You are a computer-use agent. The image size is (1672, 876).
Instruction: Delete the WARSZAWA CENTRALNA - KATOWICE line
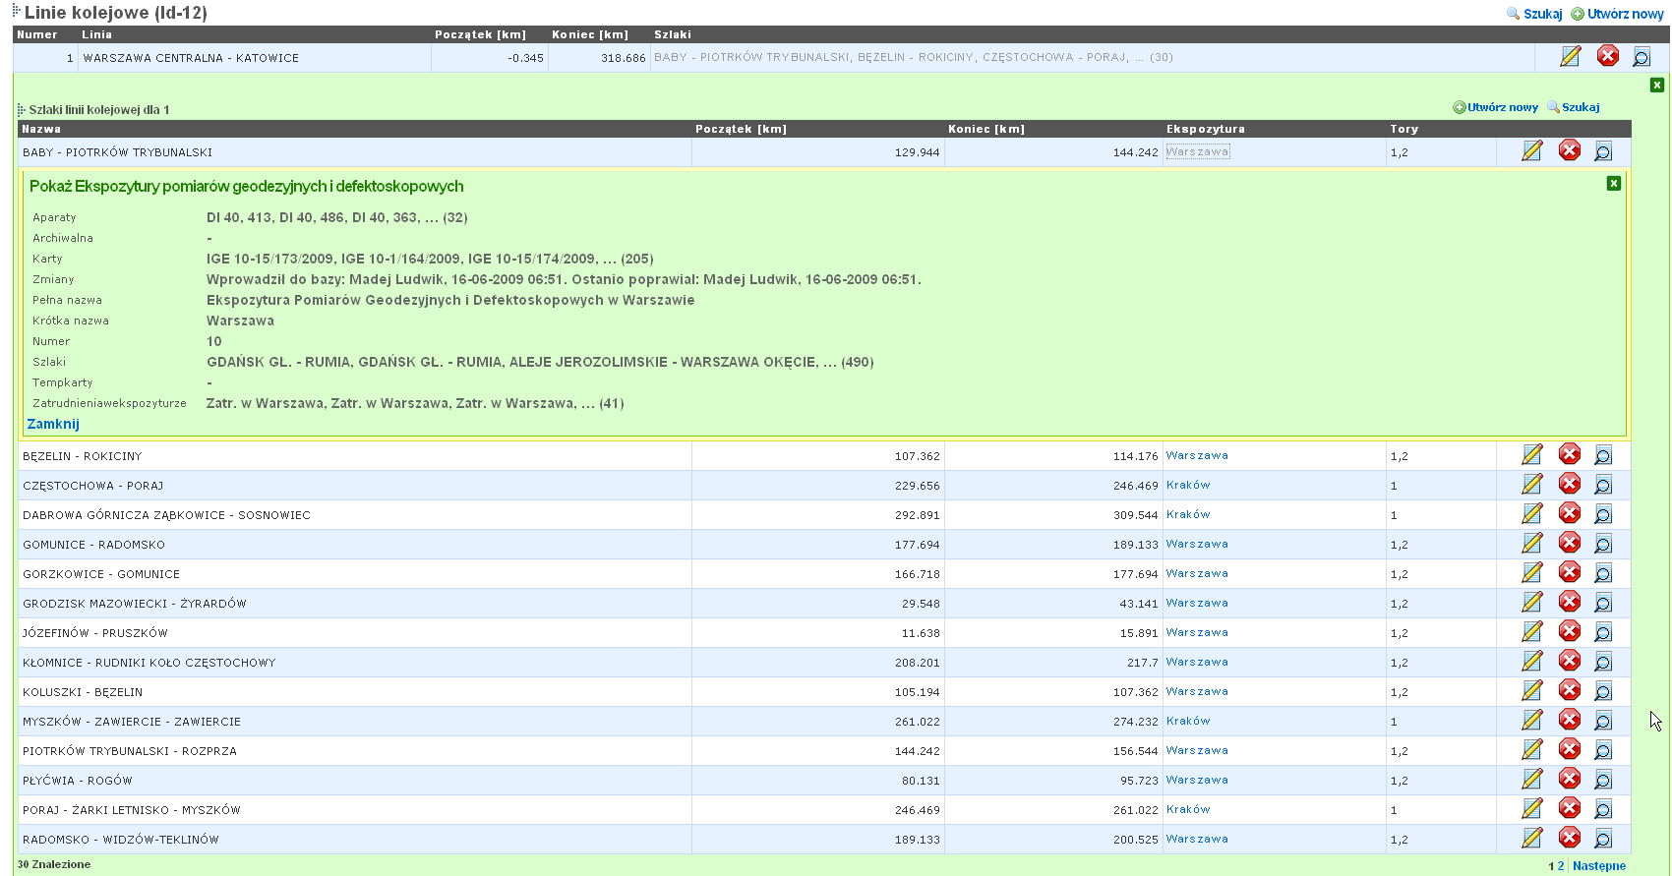1607,57
